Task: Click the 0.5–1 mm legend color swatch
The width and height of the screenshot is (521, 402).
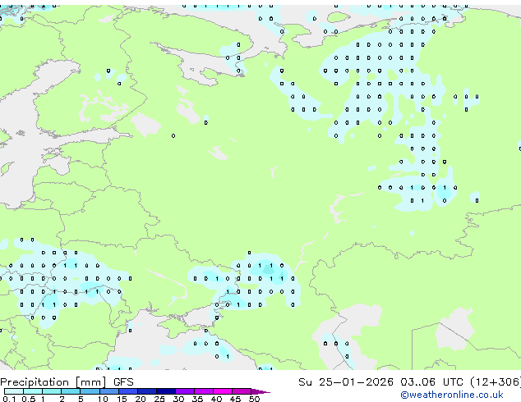Action: [33, 391]
